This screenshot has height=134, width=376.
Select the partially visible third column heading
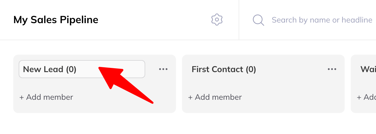pos(368,69)
